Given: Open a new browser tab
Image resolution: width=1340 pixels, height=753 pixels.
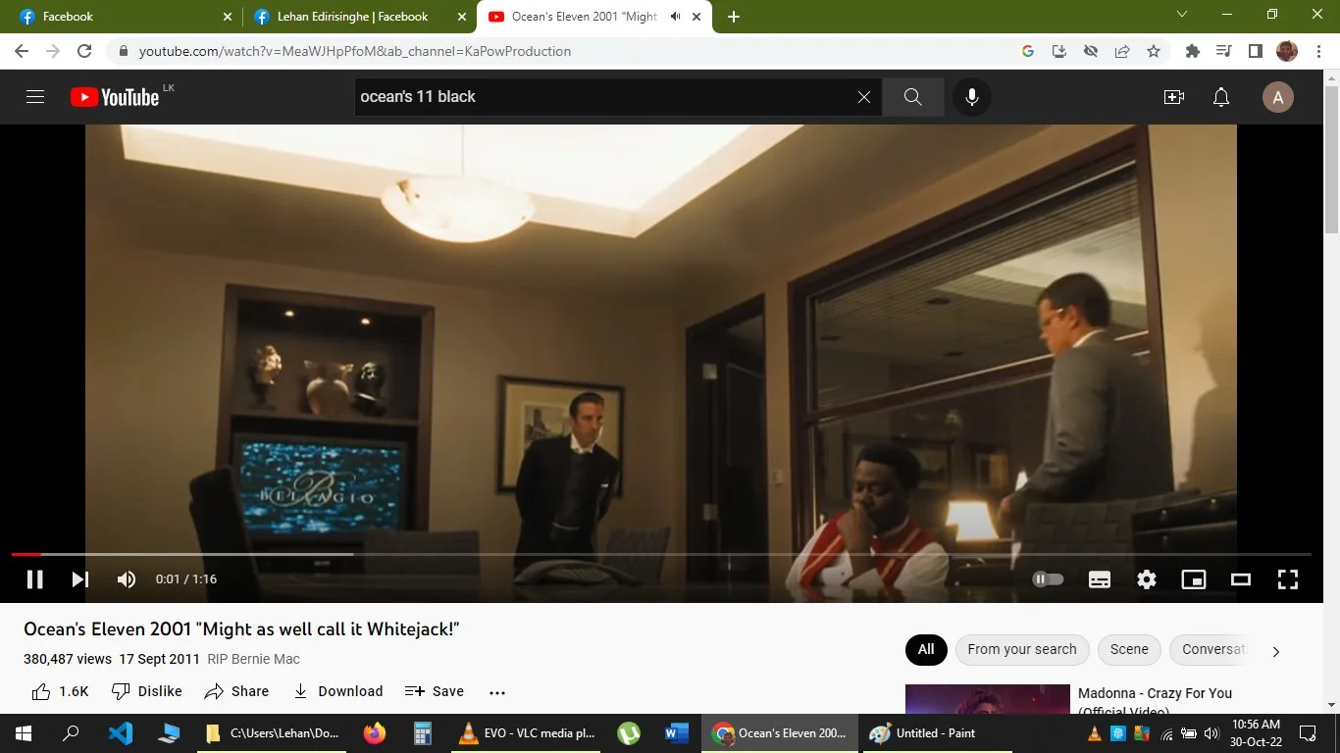Looking at the screenshot, I should point(734,17).
